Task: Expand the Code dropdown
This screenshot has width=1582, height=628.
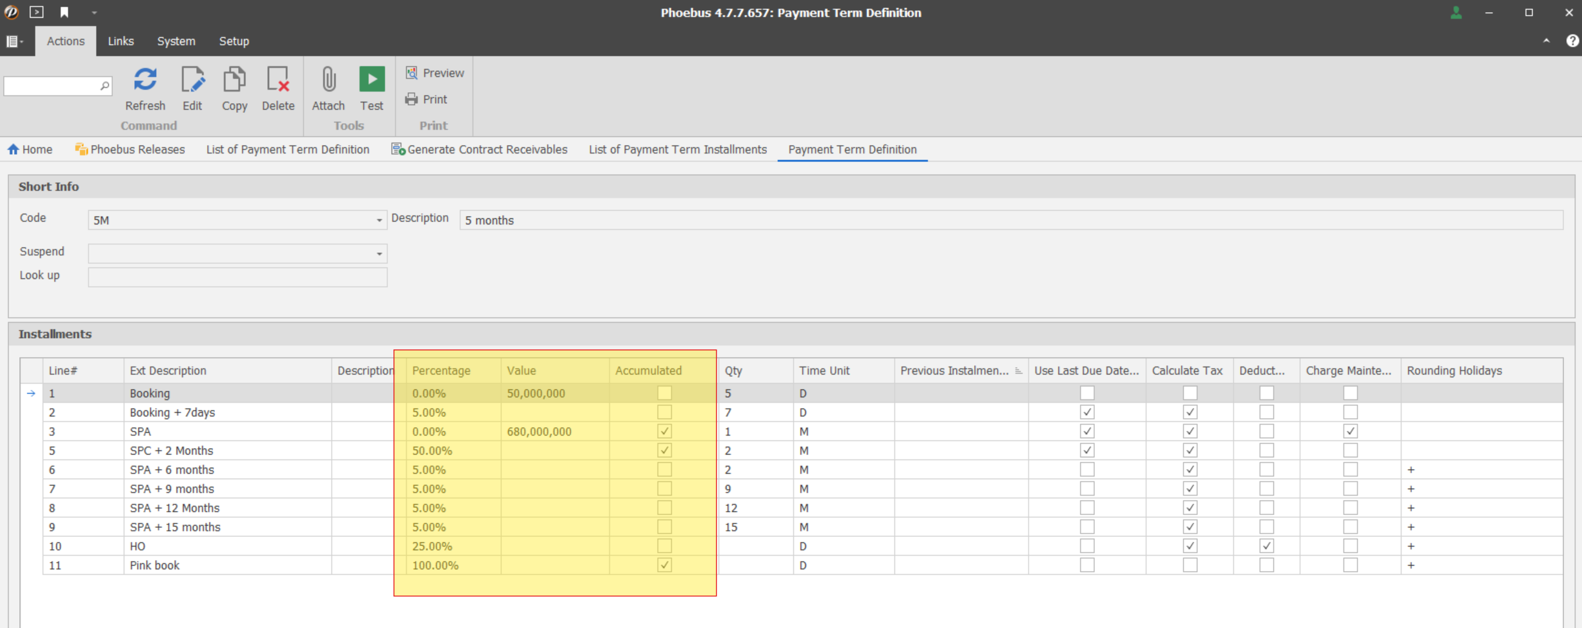Action: point(379,220)
